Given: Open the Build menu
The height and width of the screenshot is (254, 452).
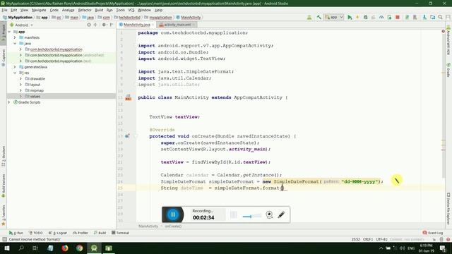Looking at the screenshot, I should tap(99, 10).
